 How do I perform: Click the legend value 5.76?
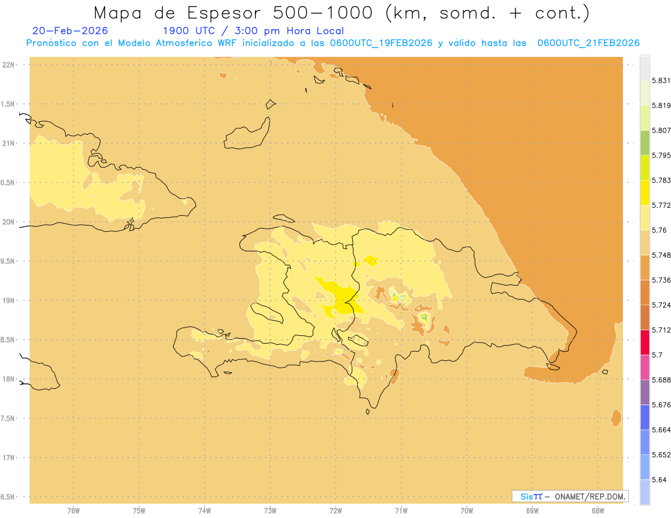(659, 230)
